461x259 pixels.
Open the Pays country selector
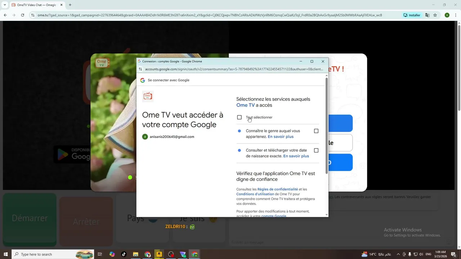pyautogui.click(x=143, y=218)
